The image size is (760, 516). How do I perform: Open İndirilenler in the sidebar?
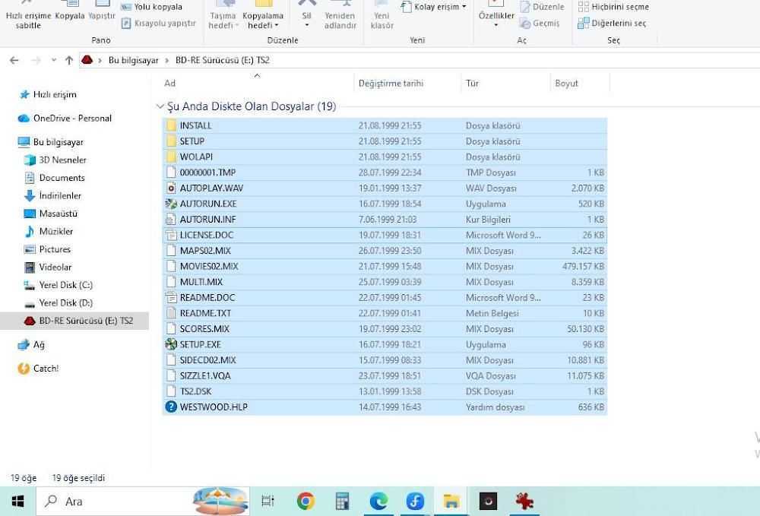click(x=52, y=196)
